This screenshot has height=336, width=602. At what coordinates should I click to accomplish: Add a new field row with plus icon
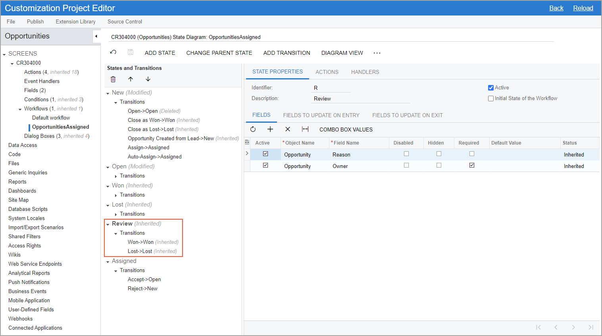pyautogui.click(x=270, y=129)
